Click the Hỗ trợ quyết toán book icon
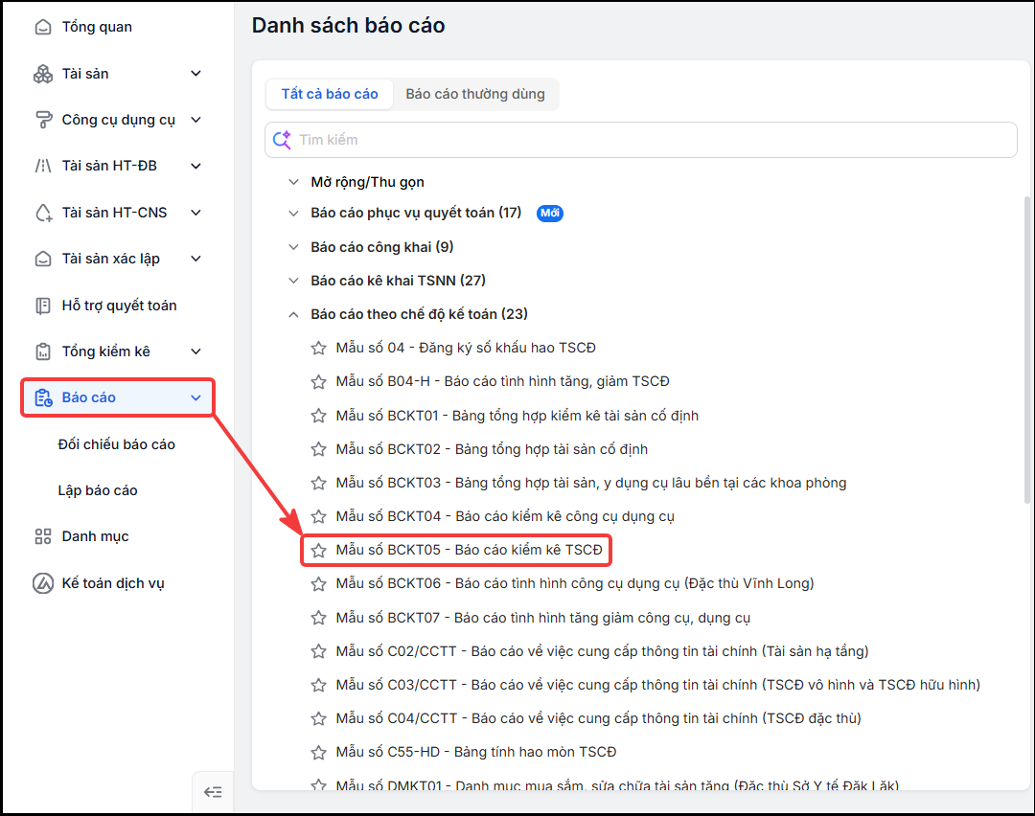 point(43,306)
